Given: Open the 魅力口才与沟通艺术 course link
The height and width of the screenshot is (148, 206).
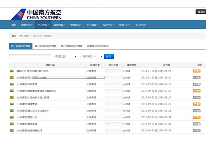Looking at the screenshot, I should (x=33, y=111).
